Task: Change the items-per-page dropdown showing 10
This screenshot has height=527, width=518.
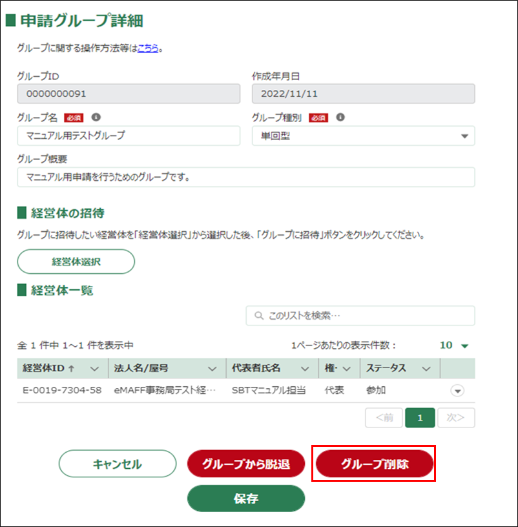Action: pyautogui.click(x=454, y=346)
